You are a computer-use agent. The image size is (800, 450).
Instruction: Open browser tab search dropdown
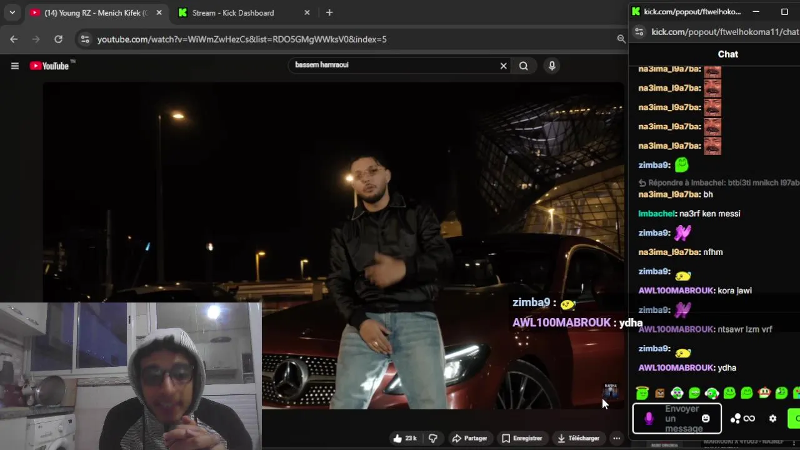[12, 12]
